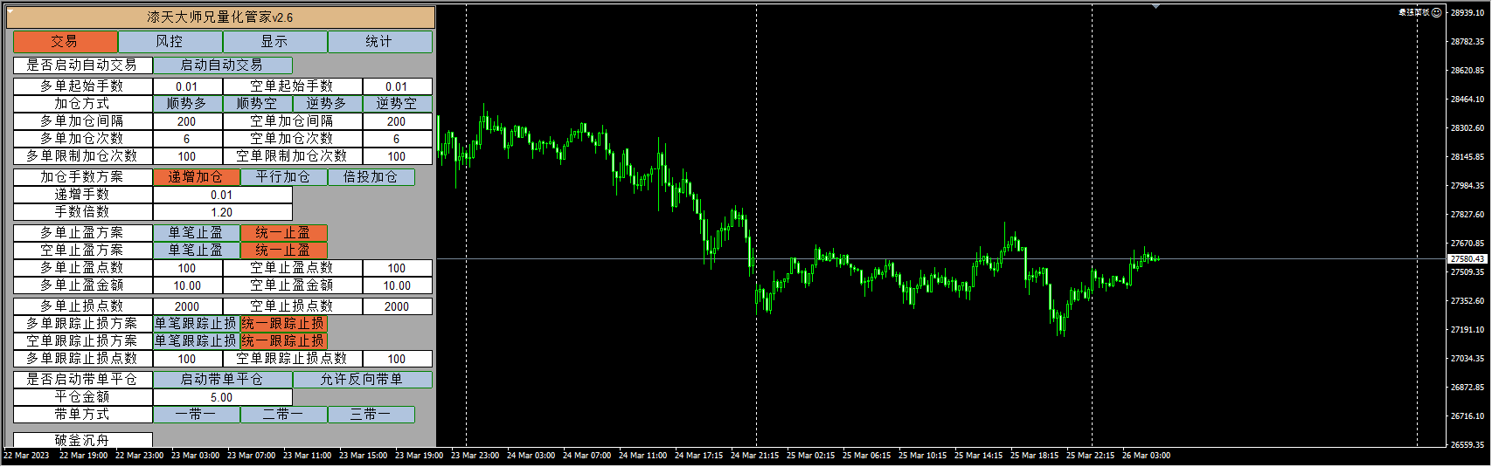The height and width of the screenshot is (467, 1492).
Task: Choose 统一止盈 in the 空单止盈方案 row
Action: [284, 251]
